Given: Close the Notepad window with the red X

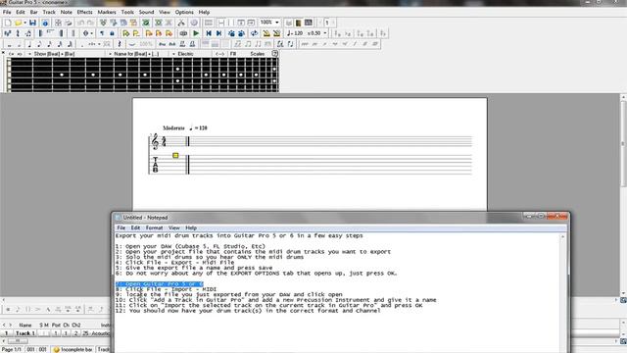Looking at the screenshot, I should tap(557, 217).
